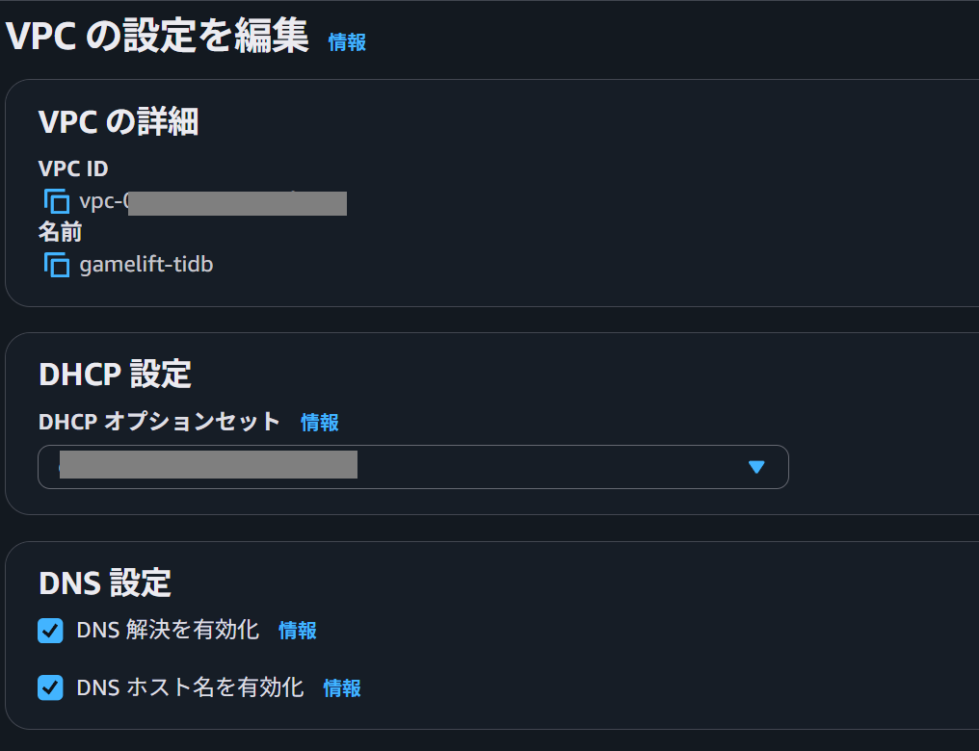This screenshot has height=751, width=979.
Task: Click the DNS 設定 section heading
Action: pos(105,583)
